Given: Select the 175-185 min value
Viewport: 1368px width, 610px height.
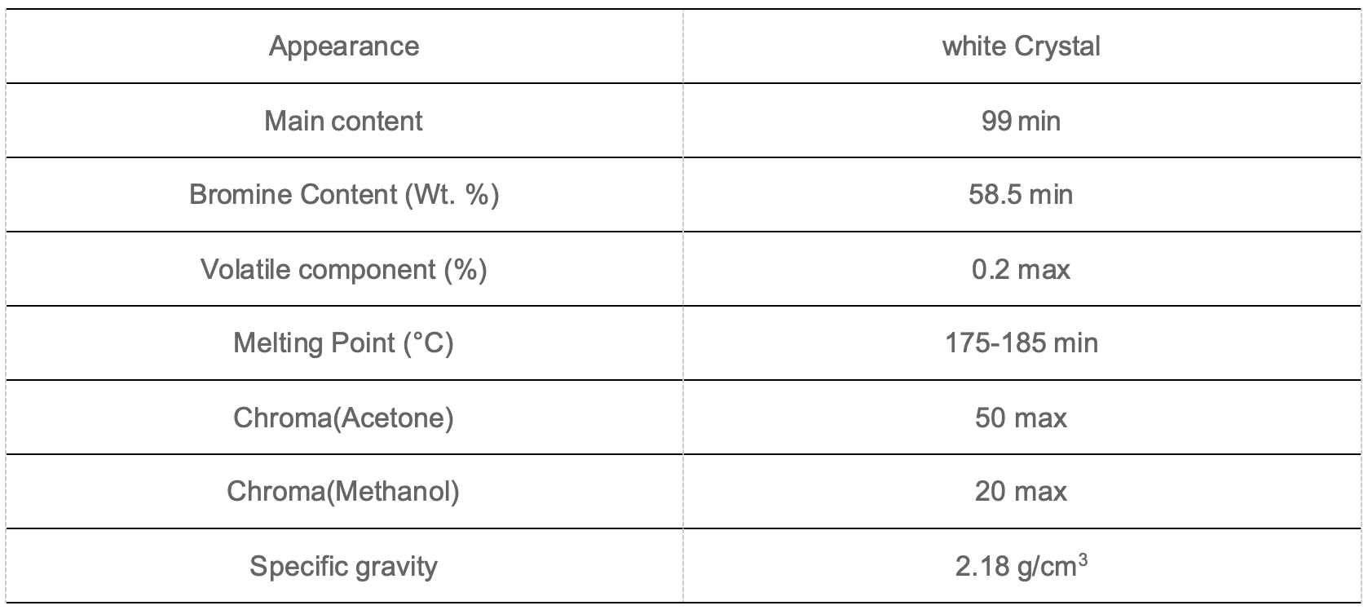Looking at the screenshot, I should point(1021,343).
